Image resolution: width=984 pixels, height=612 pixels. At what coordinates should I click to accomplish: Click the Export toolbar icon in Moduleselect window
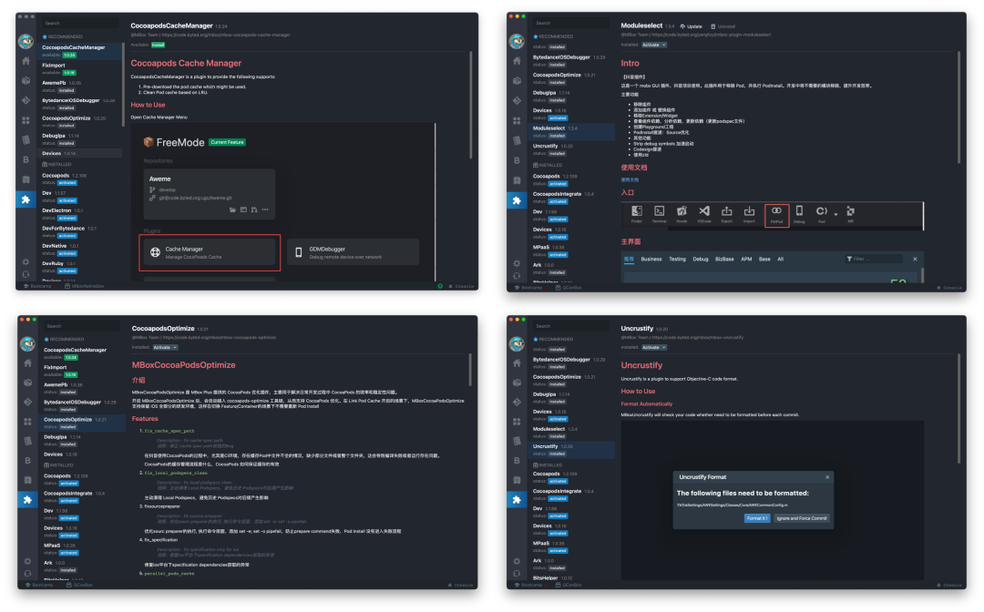pyautogui.click(x=727, y=214)
